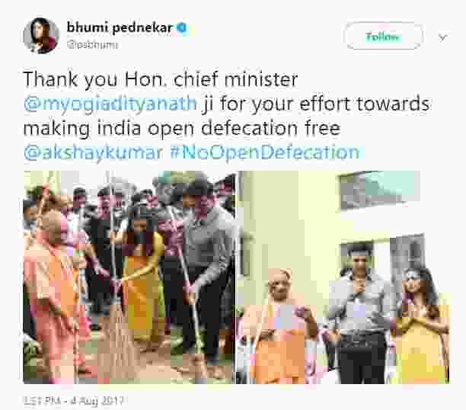The height and width of the screenshot is (410, 466).
Task: Open the tweet options chevron menu
Action: [442, 37]
